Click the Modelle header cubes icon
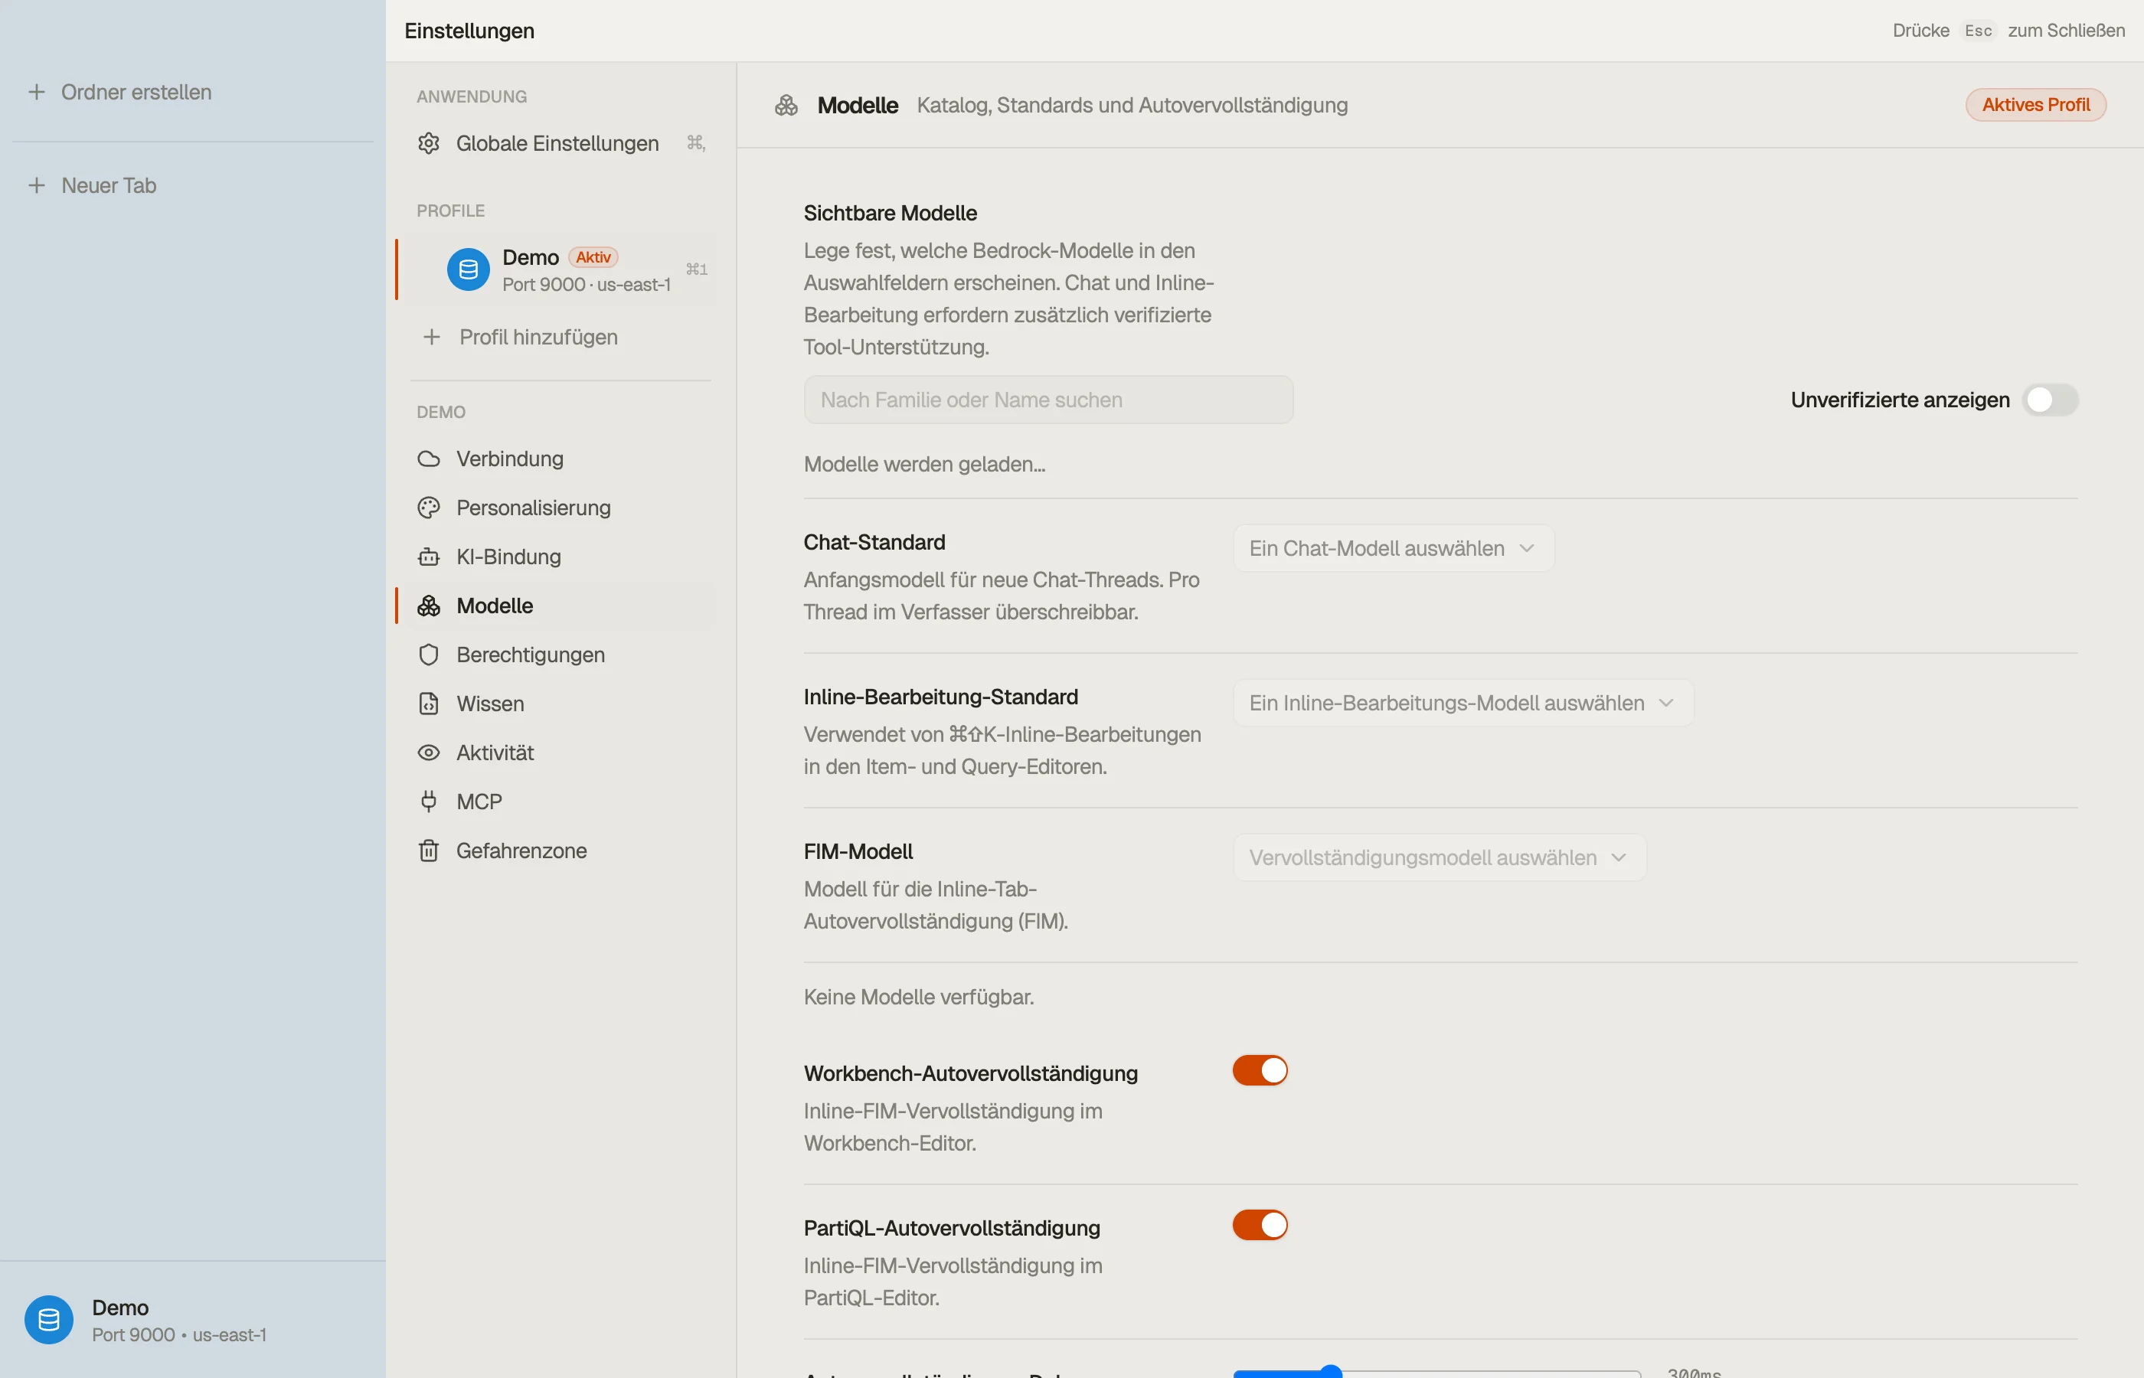The height and width of the screenshot is (1378, 2144). click(x=786, y=106)
